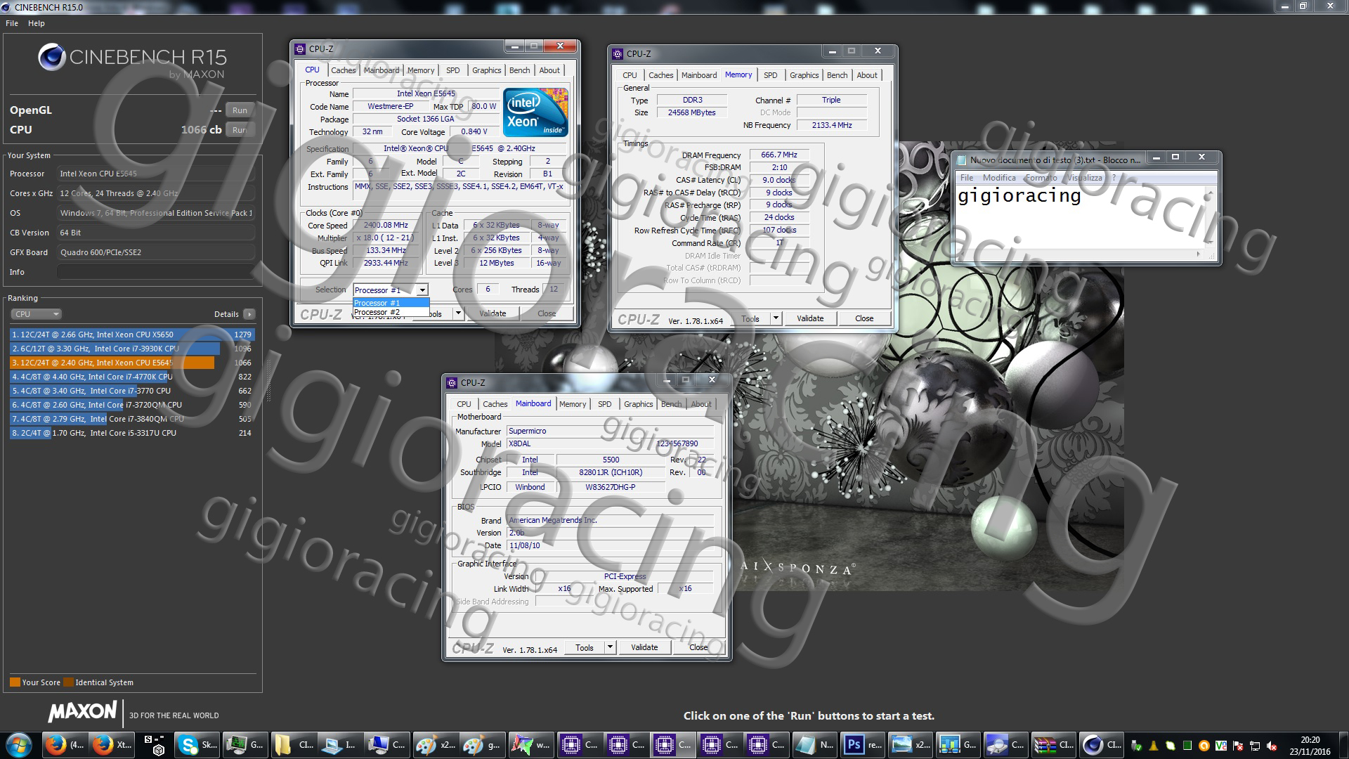The height and width of the screenshot is (759, 1349).
Task: Click the Cinebench title bar app icon
Action: click(x=6, y=7)
